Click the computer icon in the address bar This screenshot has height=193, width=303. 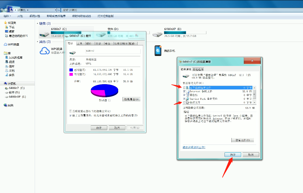[11, 10]
